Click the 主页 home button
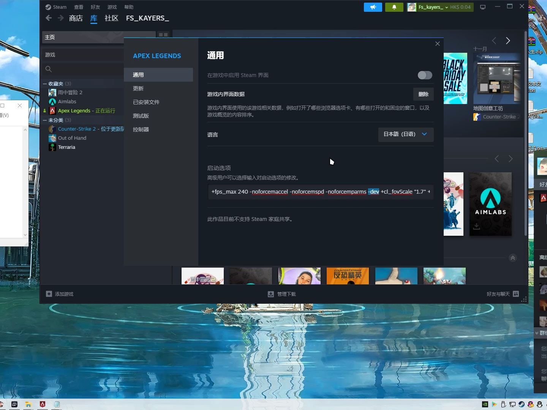This screenshot has width=547, height=410. pyautogui.click(x=99, y=37)
